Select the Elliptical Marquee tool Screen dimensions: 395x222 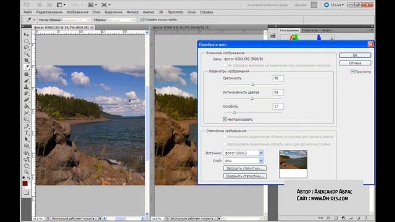pos(26,41)
